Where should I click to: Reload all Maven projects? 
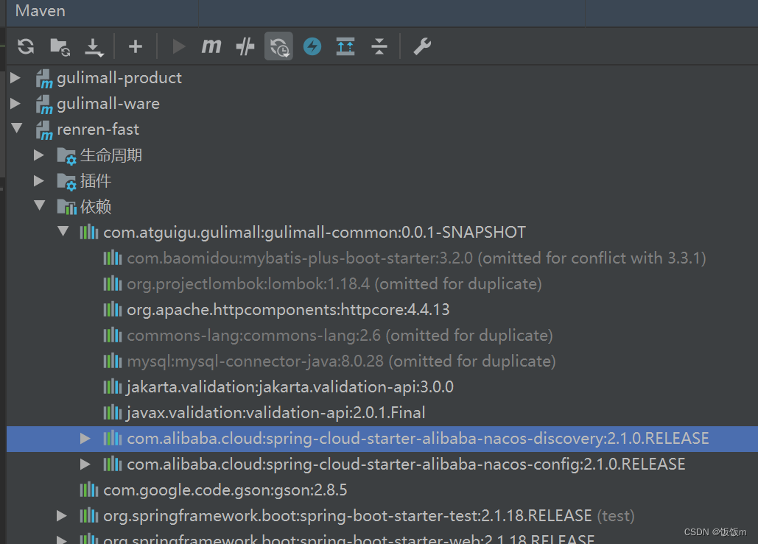(x=26, y=46)
